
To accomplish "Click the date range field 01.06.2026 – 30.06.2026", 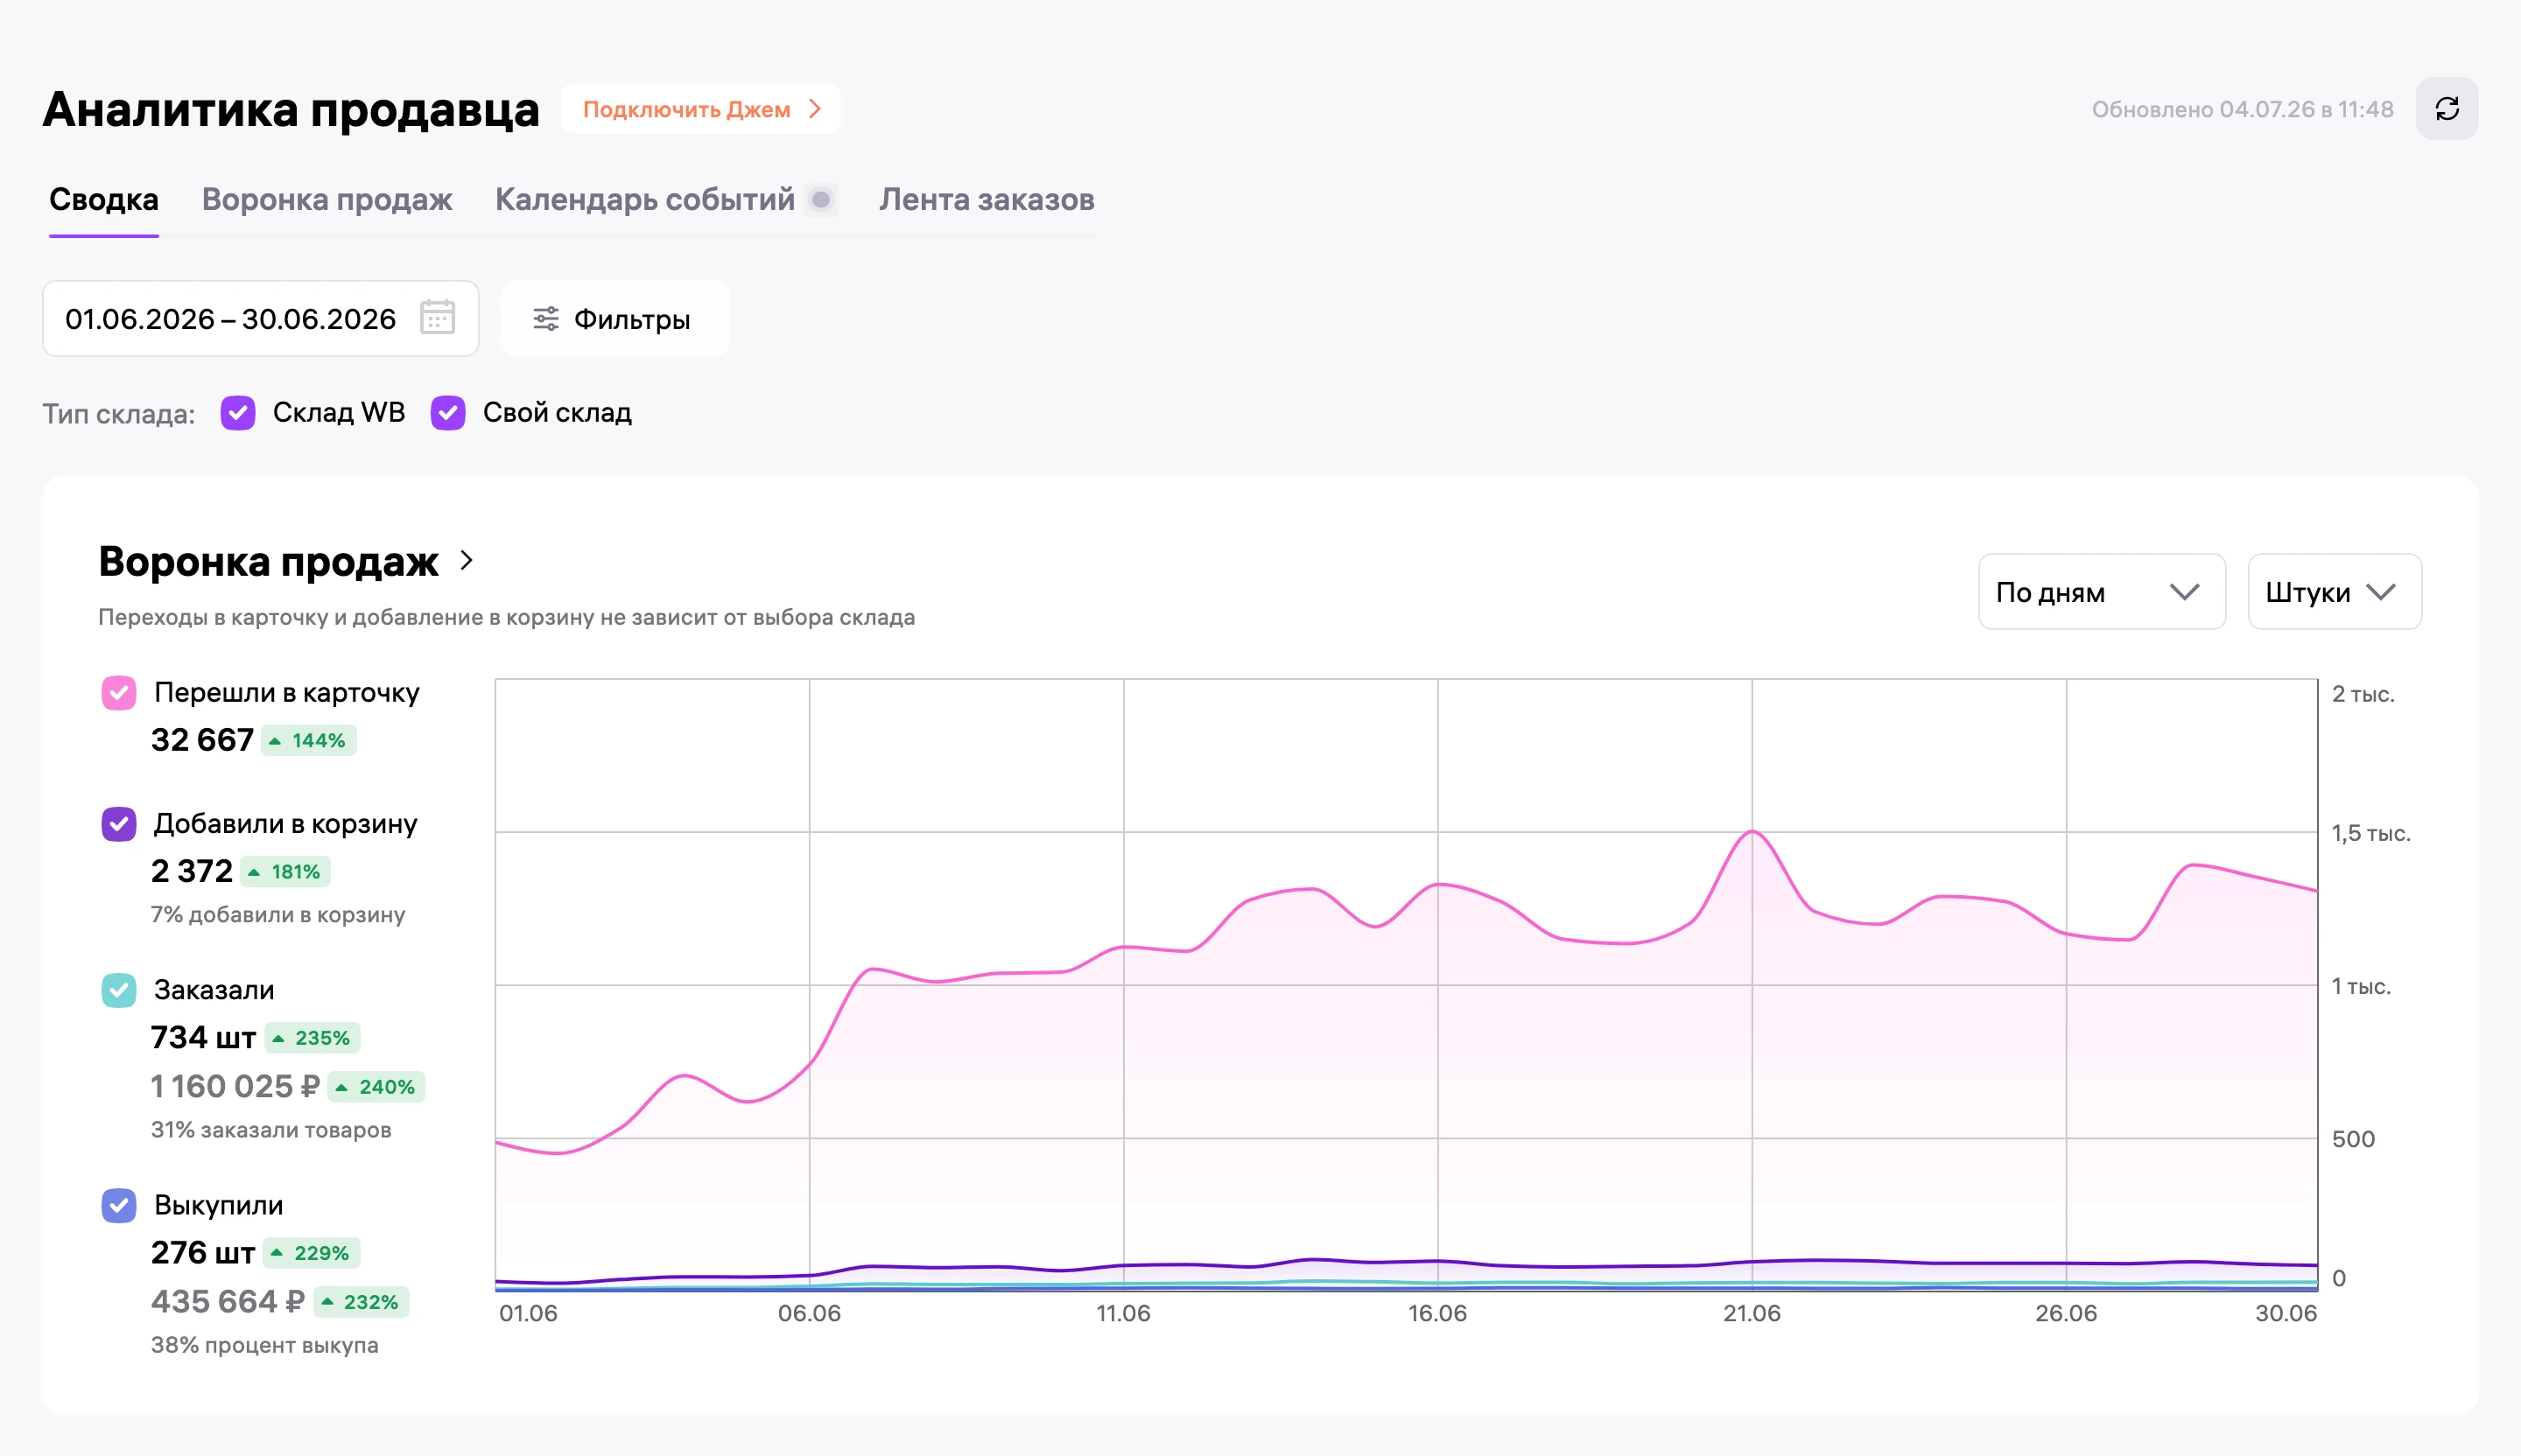I will coord(260,319).
